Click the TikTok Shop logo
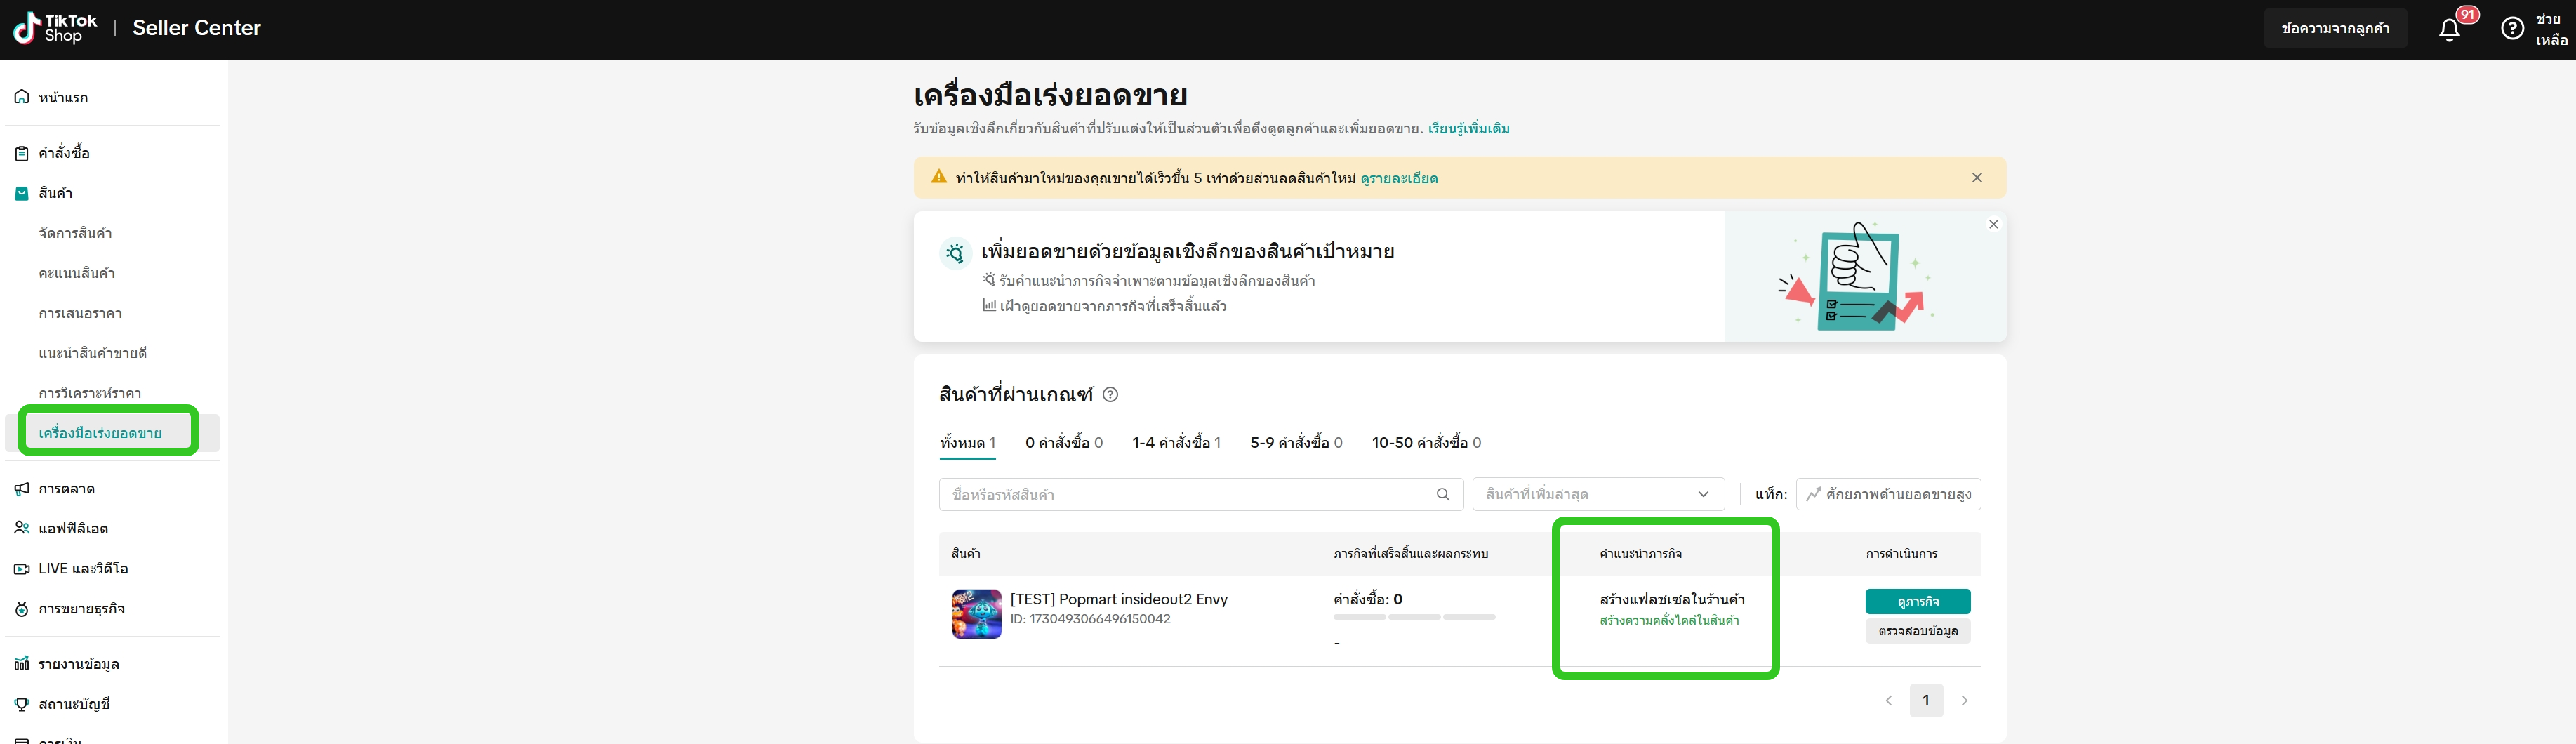This screenshot has height=744, width=2576. point(56,28)
